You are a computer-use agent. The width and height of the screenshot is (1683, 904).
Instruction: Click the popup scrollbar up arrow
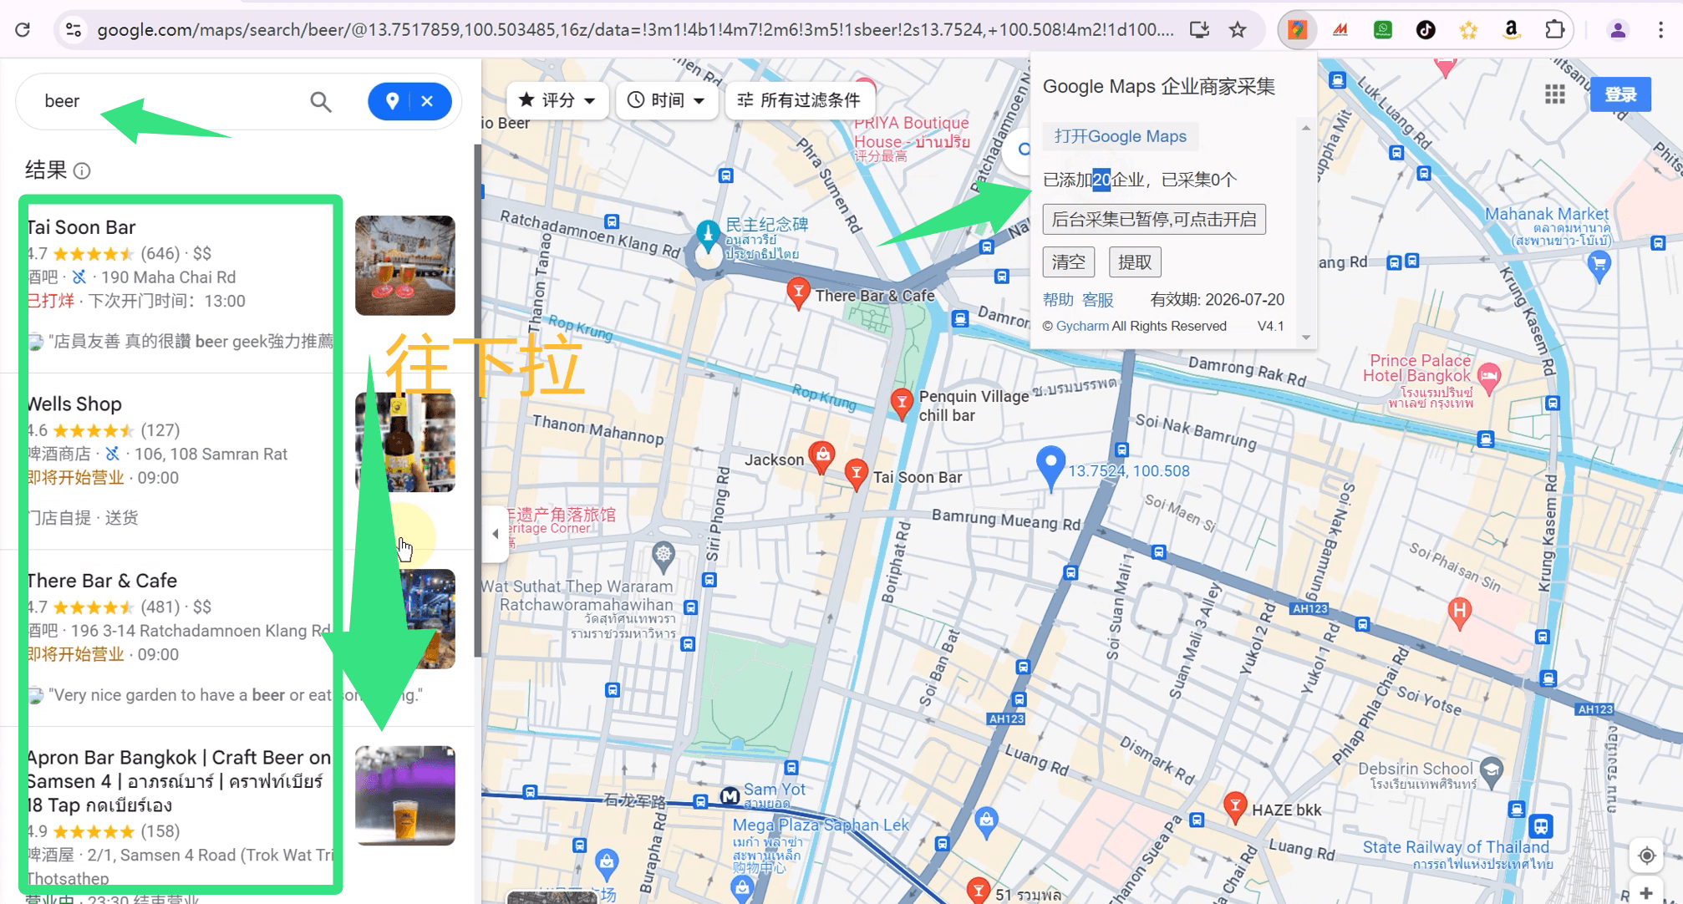click(x=1305, y=128)
